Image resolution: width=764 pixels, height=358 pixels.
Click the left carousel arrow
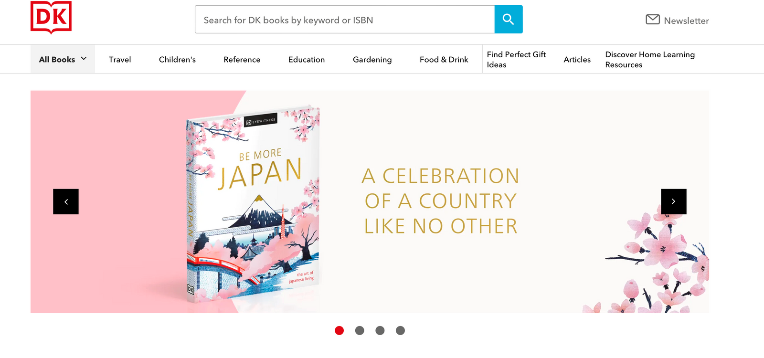click(x=66, y=201)
